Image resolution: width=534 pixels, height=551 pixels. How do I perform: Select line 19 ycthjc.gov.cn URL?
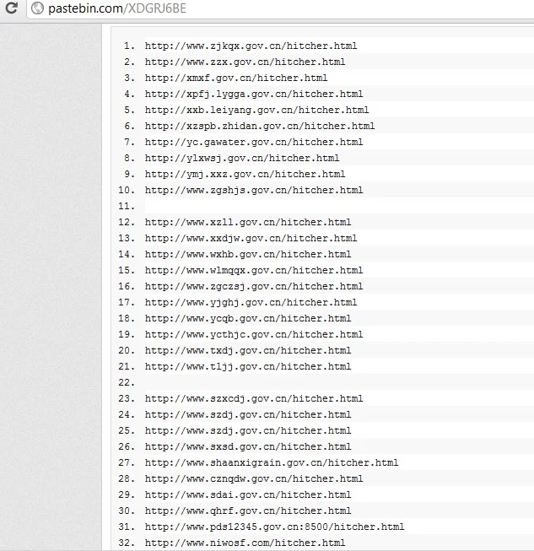(x=254, y=334)
